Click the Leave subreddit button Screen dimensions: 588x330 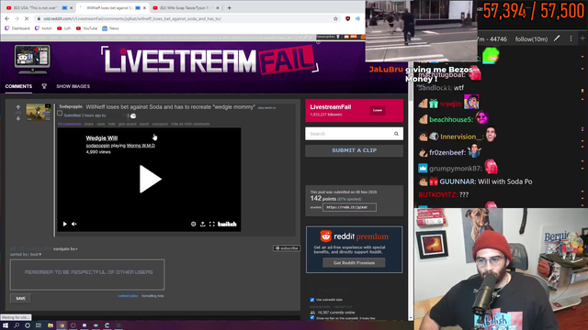pyautogui.click(x=378, y=110)
